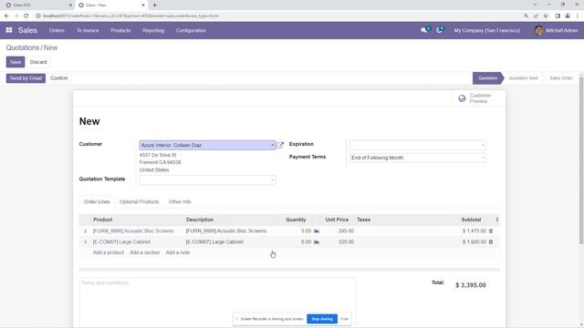Click Add a section link
This screenshot has width=584, height=328.
144,252
